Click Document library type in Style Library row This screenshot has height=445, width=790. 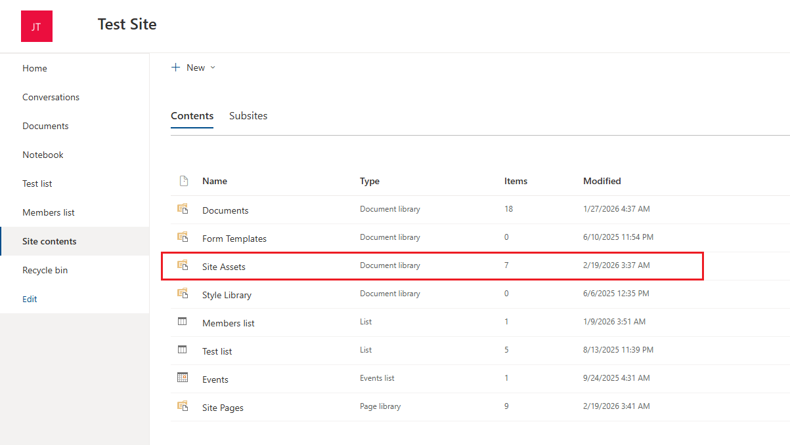pos(390,294)
